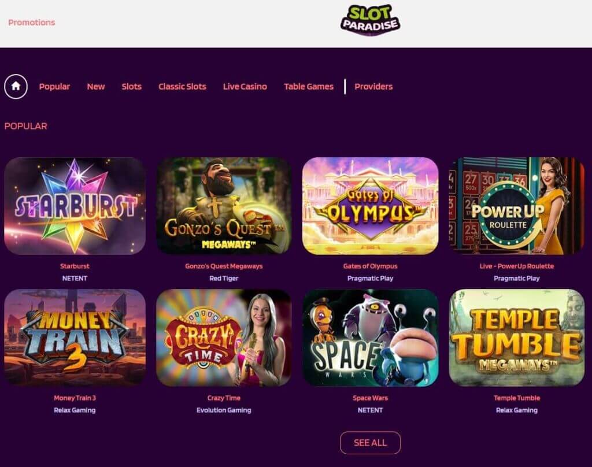Click the SEE ALL button
The width and height of the screenshot is (592, 467).
[x=371, y=443]
